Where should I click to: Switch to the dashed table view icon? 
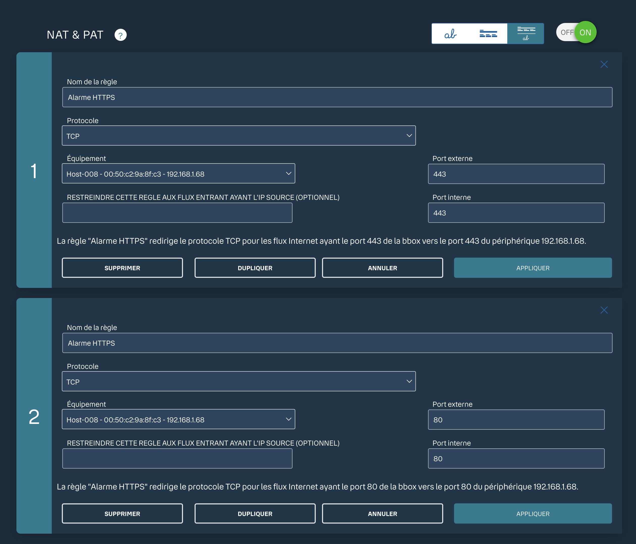click(x=488, y=34)
